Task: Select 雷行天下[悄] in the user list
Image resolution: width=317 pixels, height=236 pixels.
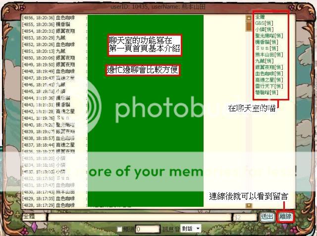Action: 269,86
